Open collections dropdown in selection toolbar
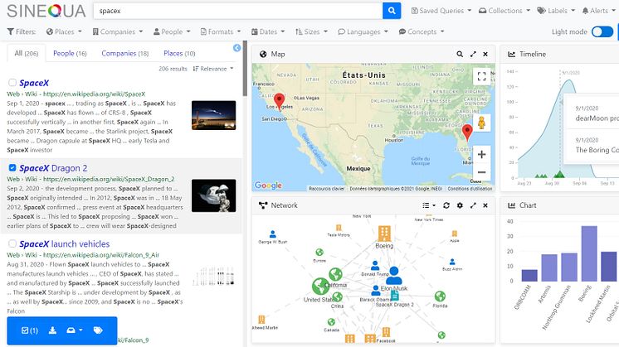The height and width of the screenshot is (347, 619). (74, 330)
